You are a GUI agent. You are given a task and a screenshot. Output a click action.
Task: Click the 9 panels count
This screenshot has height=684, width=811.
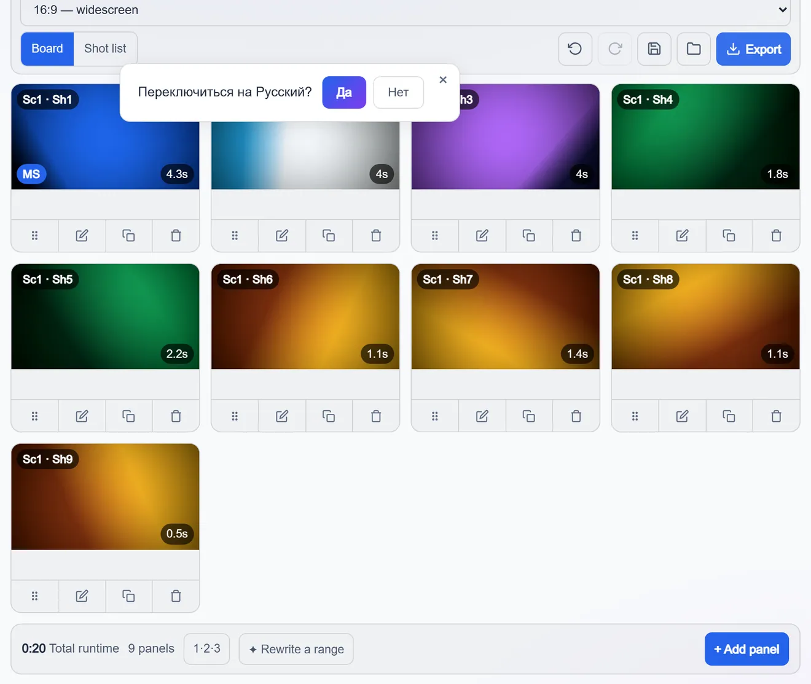[151, 648]
